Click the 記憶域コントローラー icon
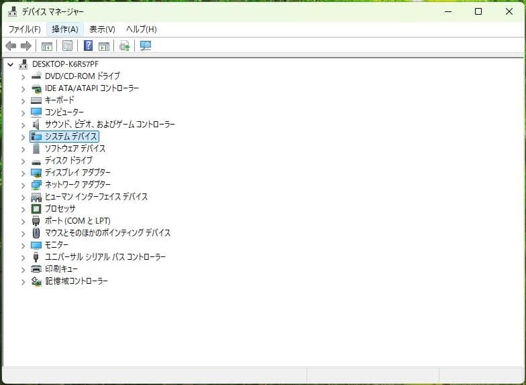 click(36, 281)
